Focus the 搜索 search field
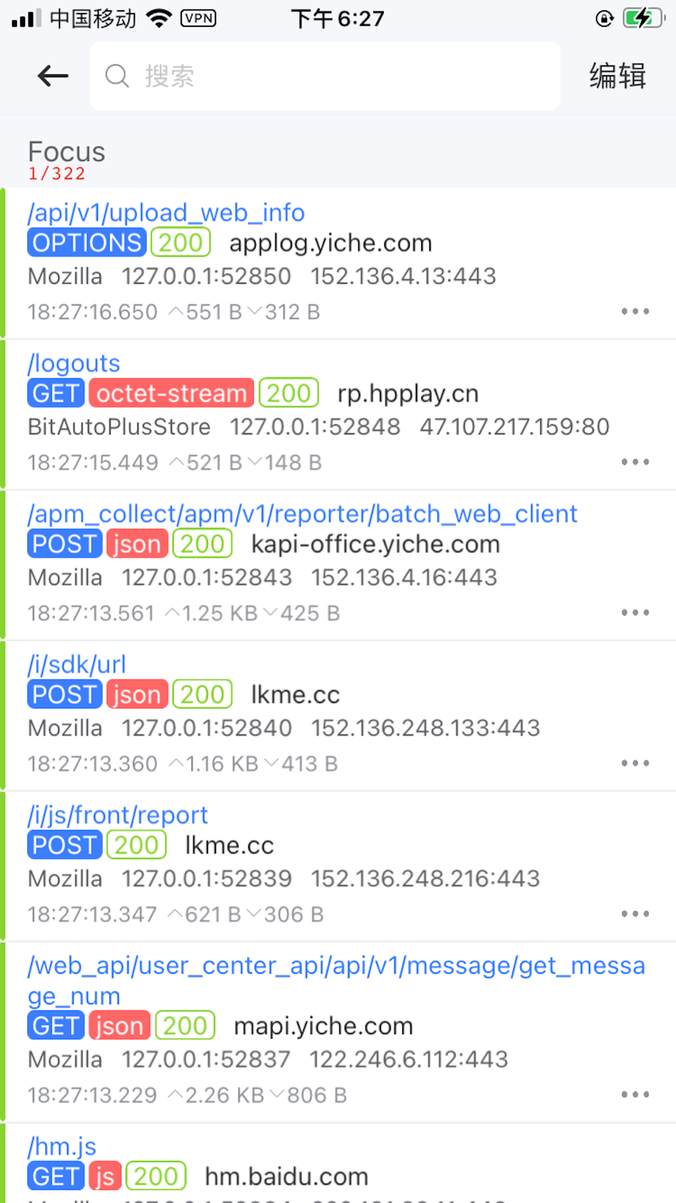The height and width of the screenshot is (1203, 676). 325,76
